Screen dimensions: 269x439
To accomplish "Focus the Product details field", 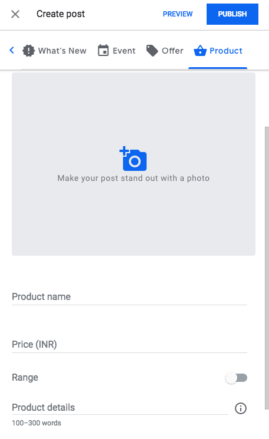I will coord(120,408).
